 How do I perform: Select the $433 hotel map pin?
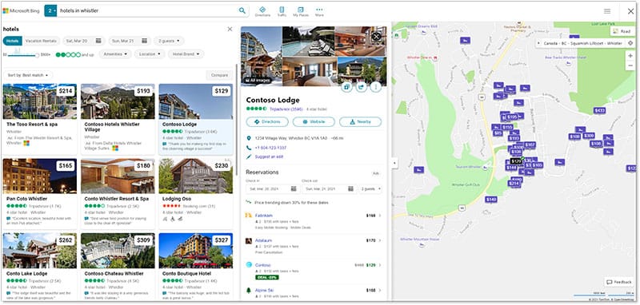point(599,110)
